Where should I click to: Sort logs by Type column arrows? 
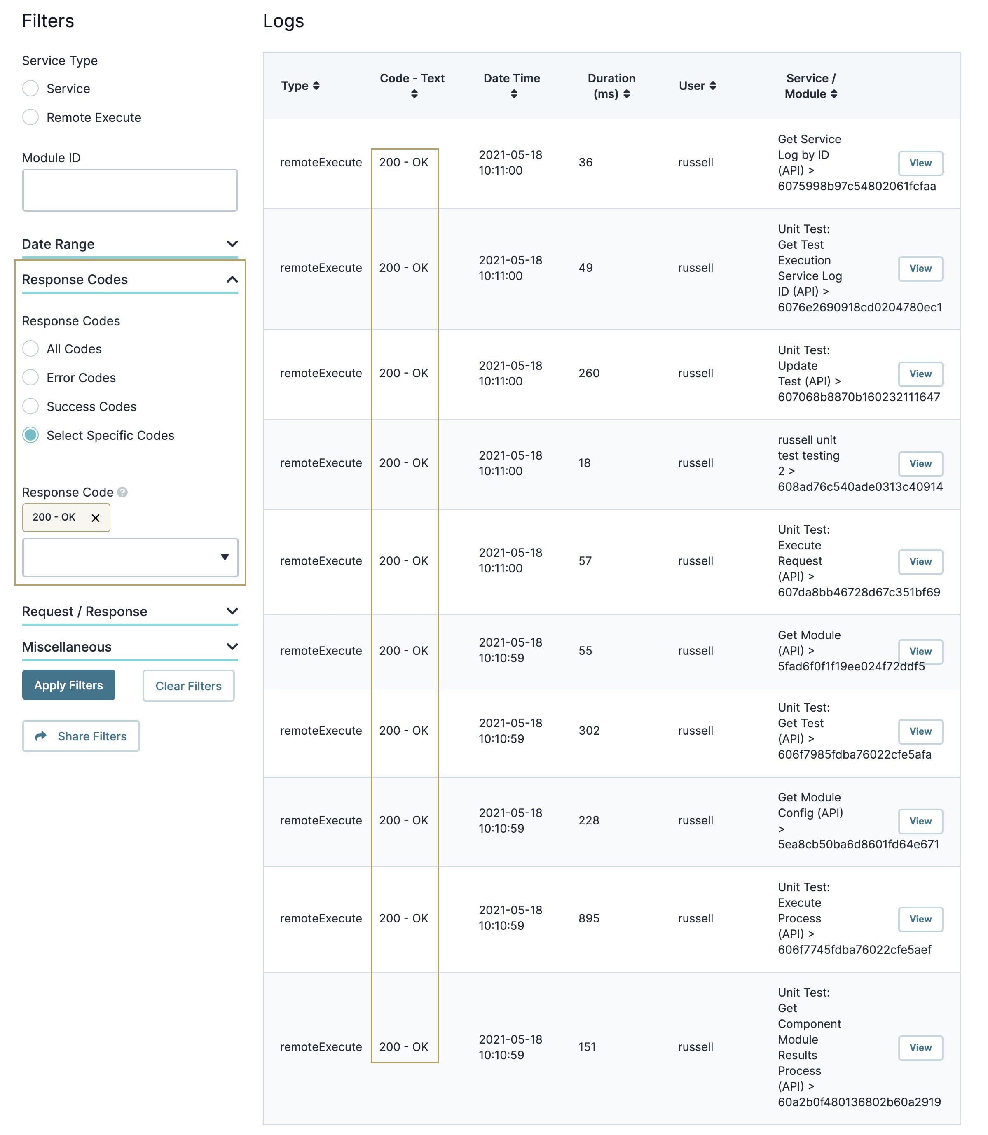316,86
